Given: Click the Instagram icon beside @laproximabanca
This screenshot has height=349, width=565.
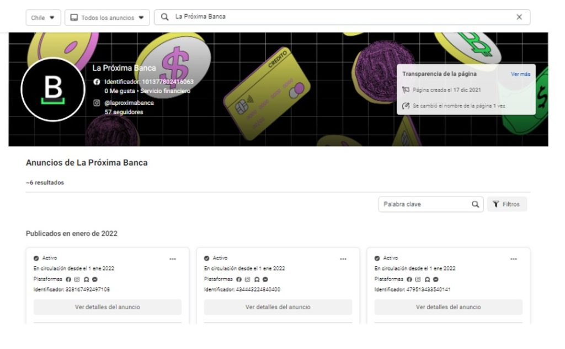Looking at the screenshot, I should point(97,103).
